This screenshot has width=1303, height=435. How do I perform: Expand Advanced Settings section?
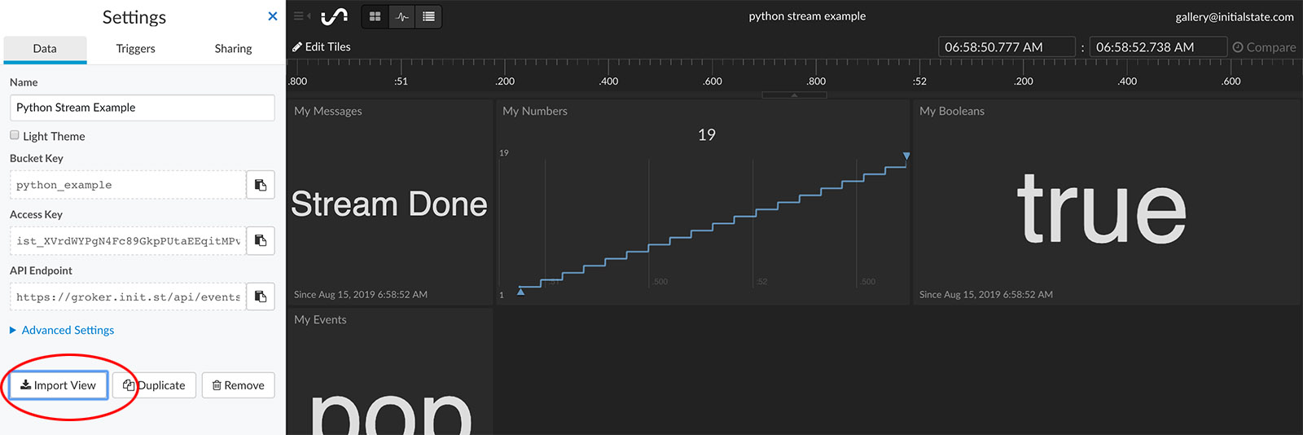coord(68,330)
